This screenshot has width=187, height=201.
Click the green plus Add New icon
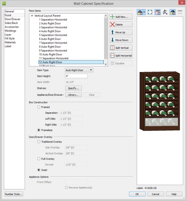112,17
